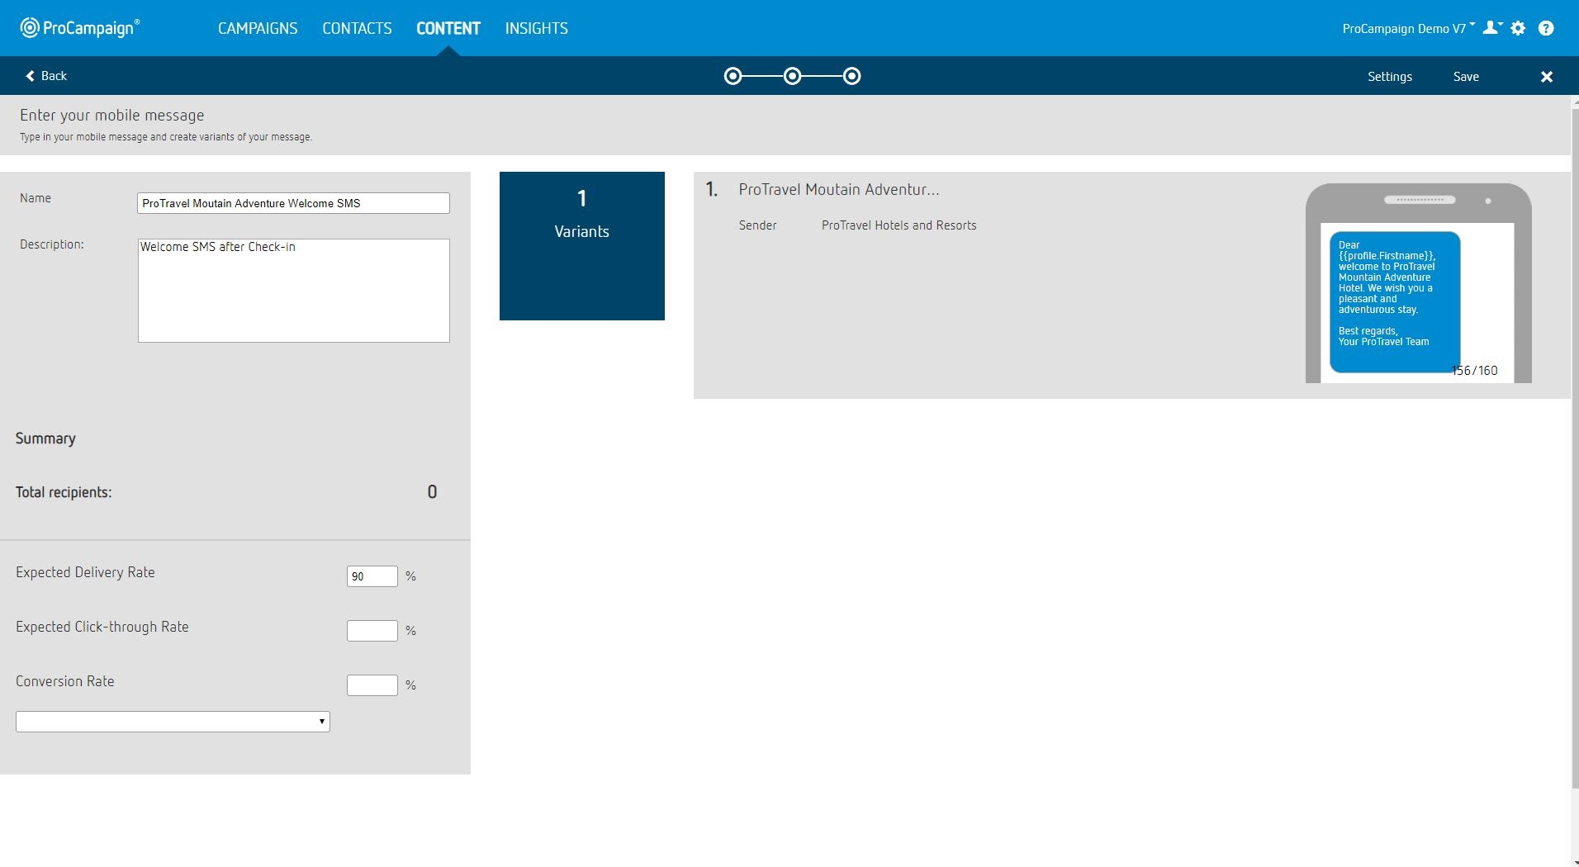Open the user profile icon menu
The height and width of the screenshot is (867, 1579).
[x=1491, y=28]
